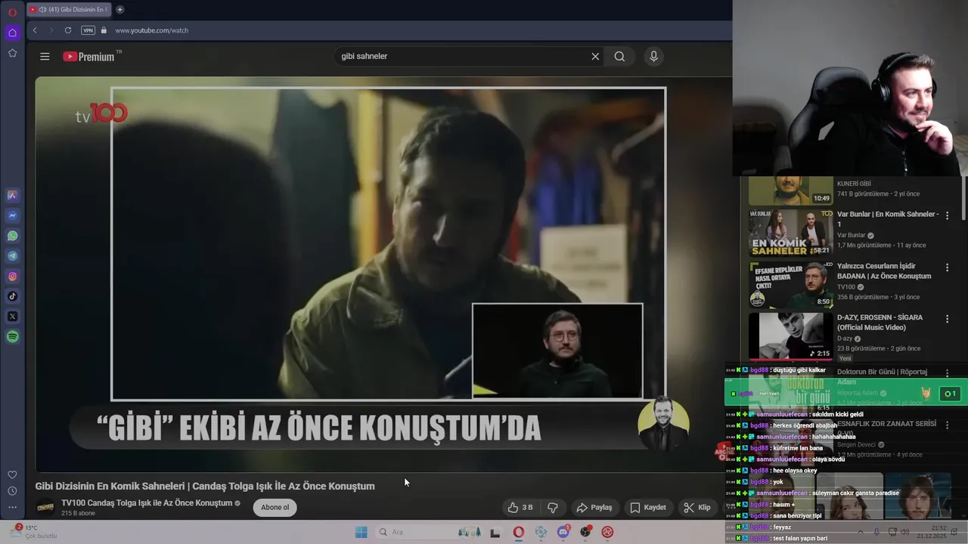Open WhatsApp in the Opera sidebar
This screenshot has height=544, width=968.
[x=12, y=236]
